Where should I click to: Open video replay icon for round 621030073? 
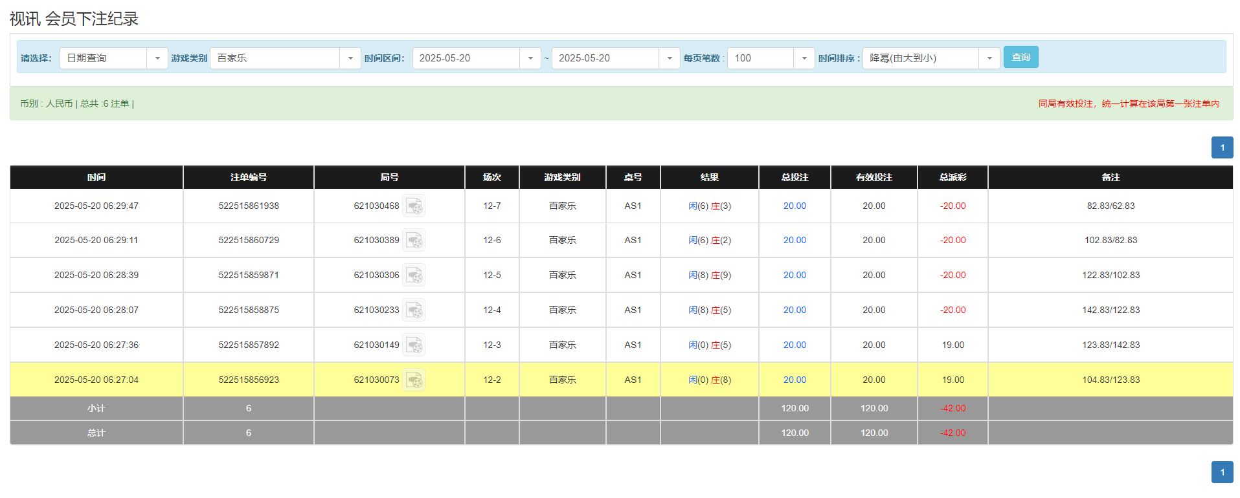pyautogui.click(x=414, y=380)
